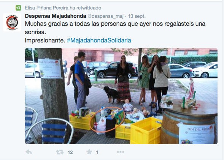Open the Despensa Majadahonda avatar image
The height and width of the screenshot is (160, 224).
pyautogui.click(x=12, y=22)
